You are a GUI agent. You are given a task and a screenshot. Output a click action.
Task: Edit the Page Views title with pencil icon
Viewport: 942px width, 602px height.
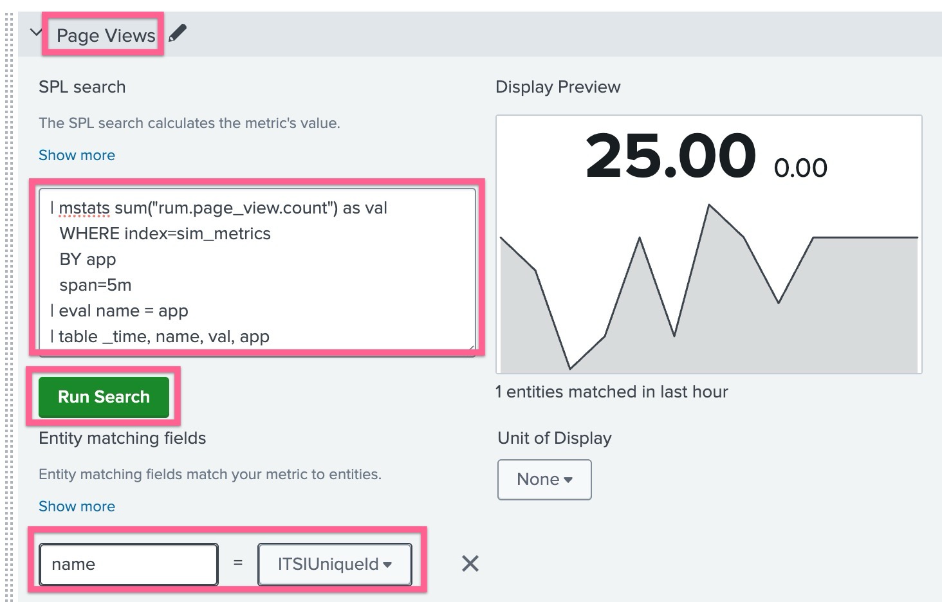[x=178, y=33]
